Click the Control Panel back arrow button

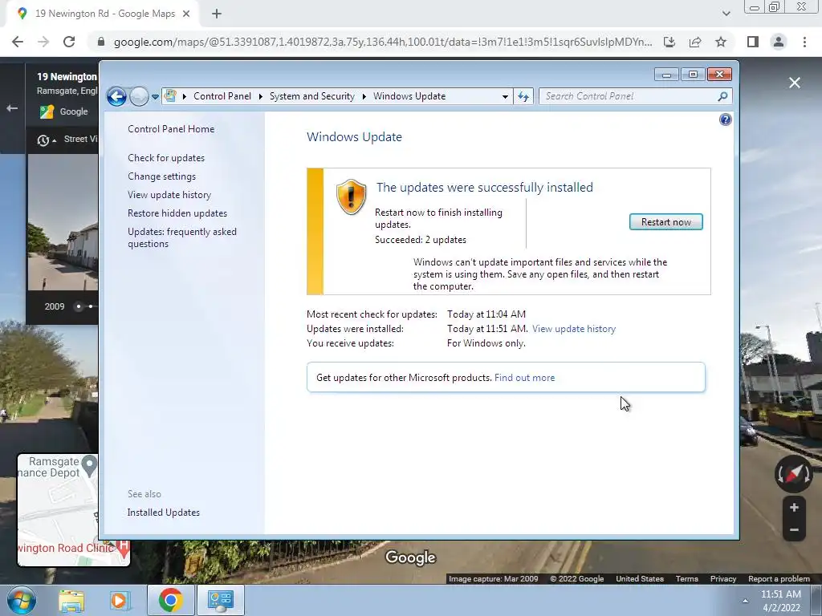tap(116, 96)
